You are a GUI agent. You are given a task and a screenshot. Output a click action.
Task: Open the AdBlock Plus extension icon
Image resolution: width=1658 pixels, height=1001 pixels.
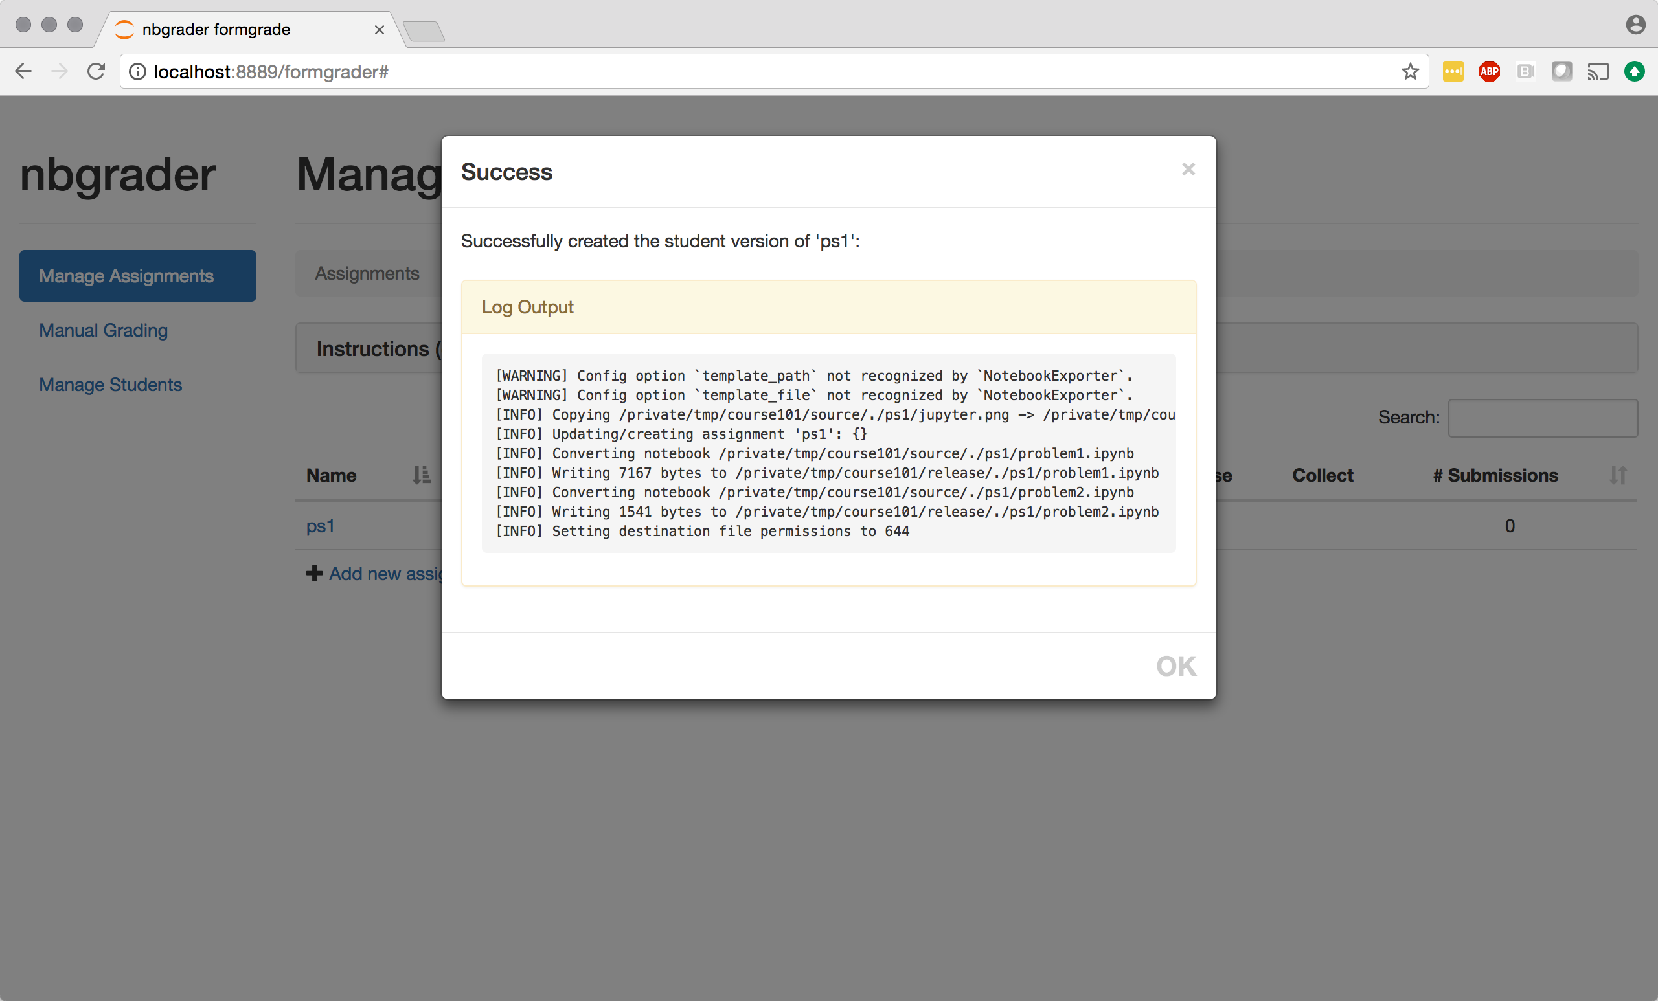(x=1489, y=71)
